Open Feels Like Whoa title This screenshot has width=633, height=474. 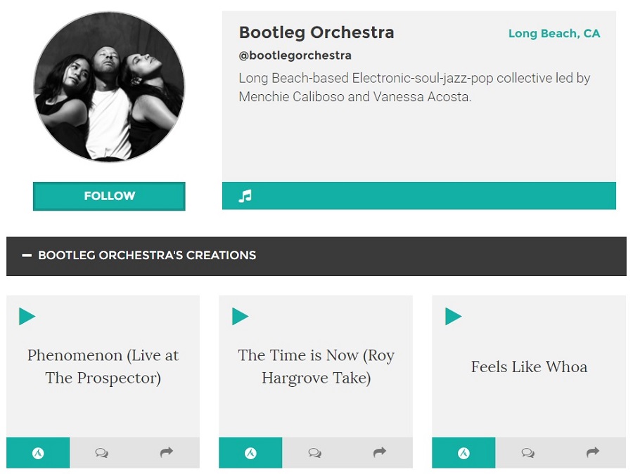pos(529,367)
